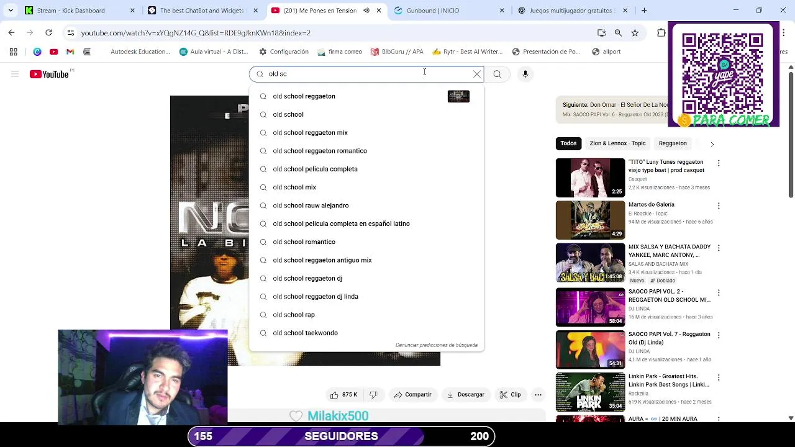Download the video via Descargar
The height and width of the screenshot is (447, 795).
coord(465,395)
